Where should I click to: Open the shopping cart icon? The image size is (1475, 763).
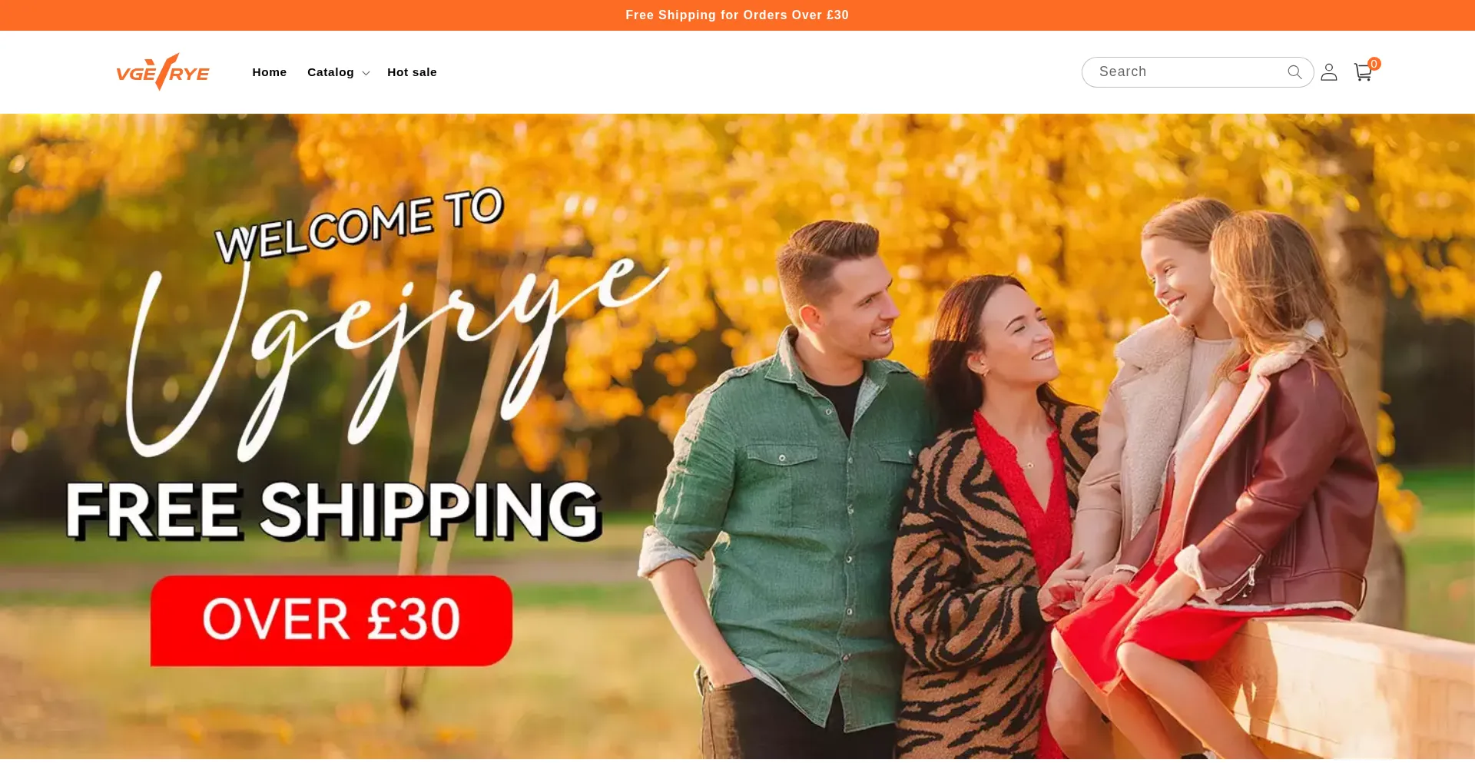coord(1363,72)
